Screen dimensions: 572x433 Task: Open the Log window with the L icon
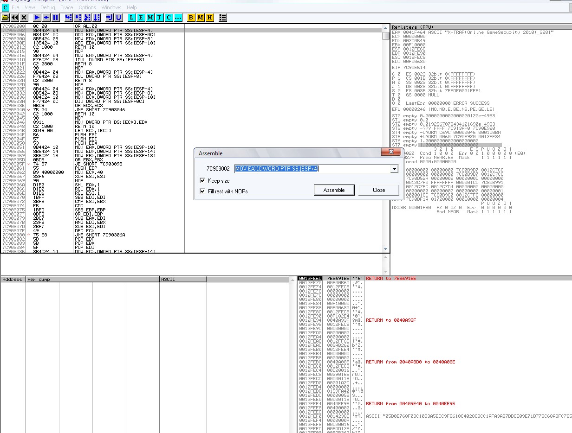(x=132, y=18)
